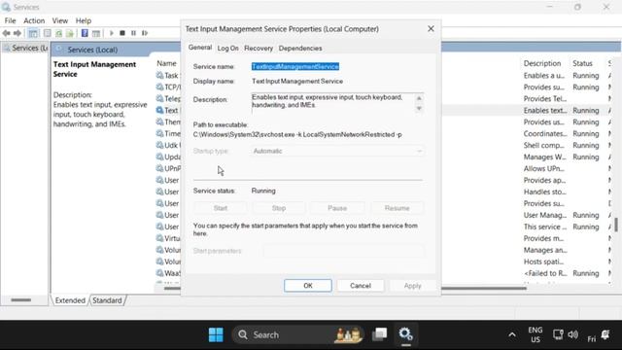Toggle the Show/Hide Action Pane toolbar icon
Image resolution: width=622 pixels, height=350 pixels.
[x=96, y=33]
